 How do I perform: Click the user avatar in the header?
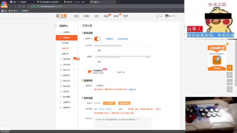167,16
